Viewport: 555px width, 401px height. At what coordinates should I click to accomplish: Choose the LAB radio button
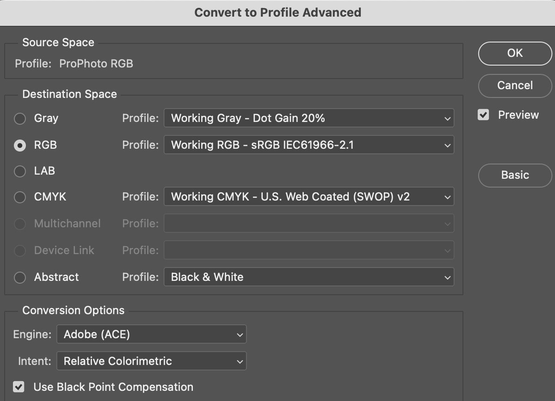pyautogui.click(x=20, y=171)
